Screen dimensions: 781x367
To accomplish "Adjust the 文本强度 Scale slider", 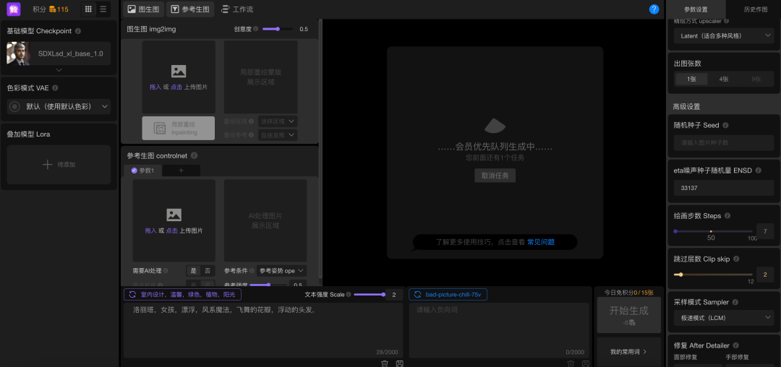I will point(369,295).
